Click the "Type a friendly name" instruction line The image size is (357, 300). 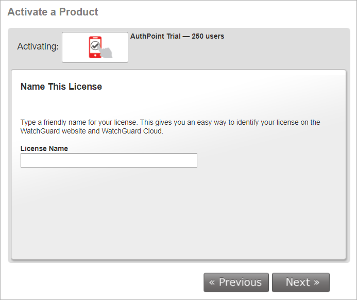click(x=170, y=123)
